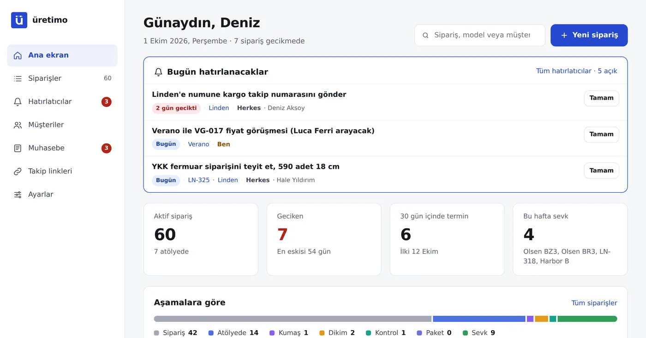Click the list icon beside Siparişler

point(18,78)
